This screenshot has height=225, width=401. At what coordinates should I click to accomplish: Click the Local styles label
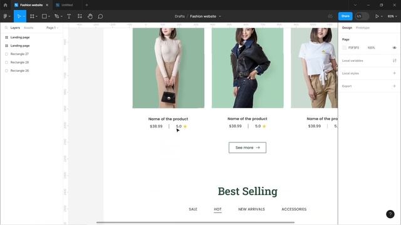350,73
